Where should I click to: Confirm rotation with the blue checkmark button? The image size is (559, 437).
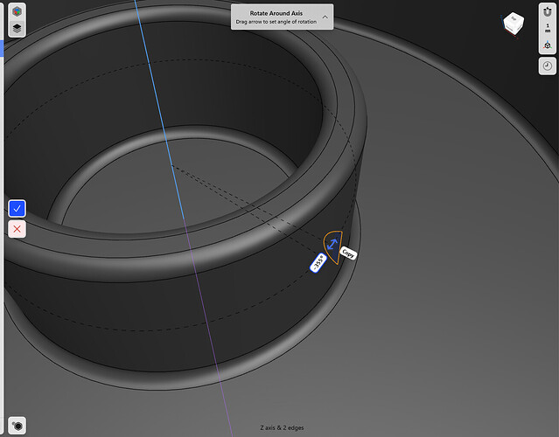tap(17, 209)
